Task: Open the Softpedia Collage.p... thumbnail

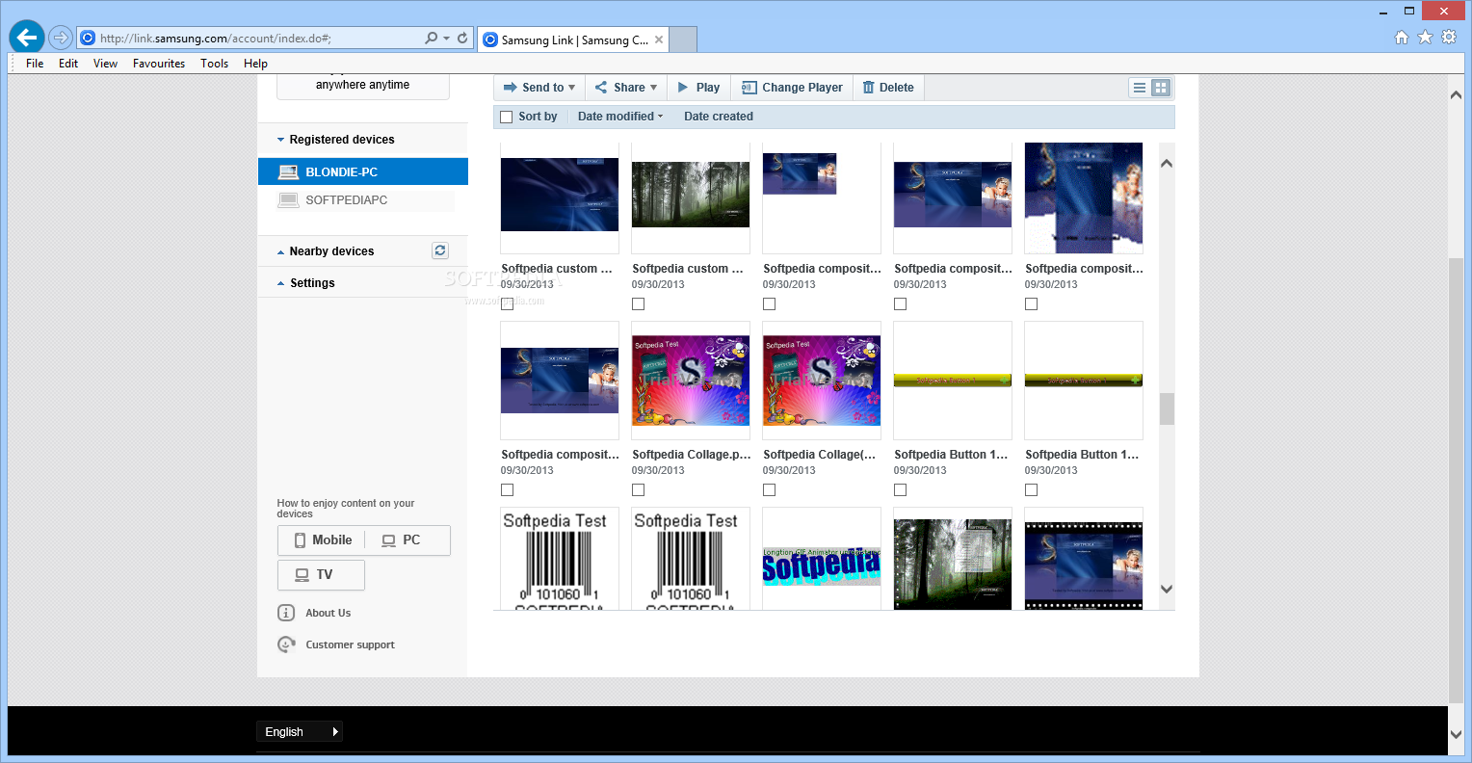Action: (x=691, y=381)
